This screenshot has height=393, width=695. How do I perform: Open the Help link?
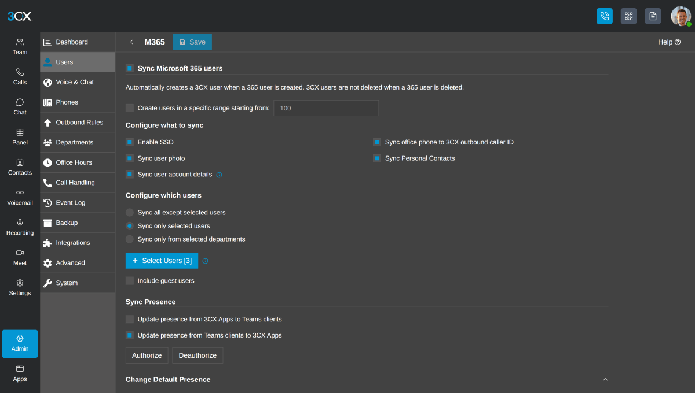coord(669,42)
